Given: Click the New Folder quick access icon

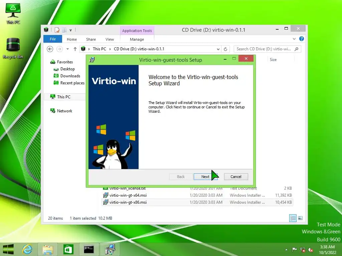Looking at the screenshot, I should tap(64, 30).
